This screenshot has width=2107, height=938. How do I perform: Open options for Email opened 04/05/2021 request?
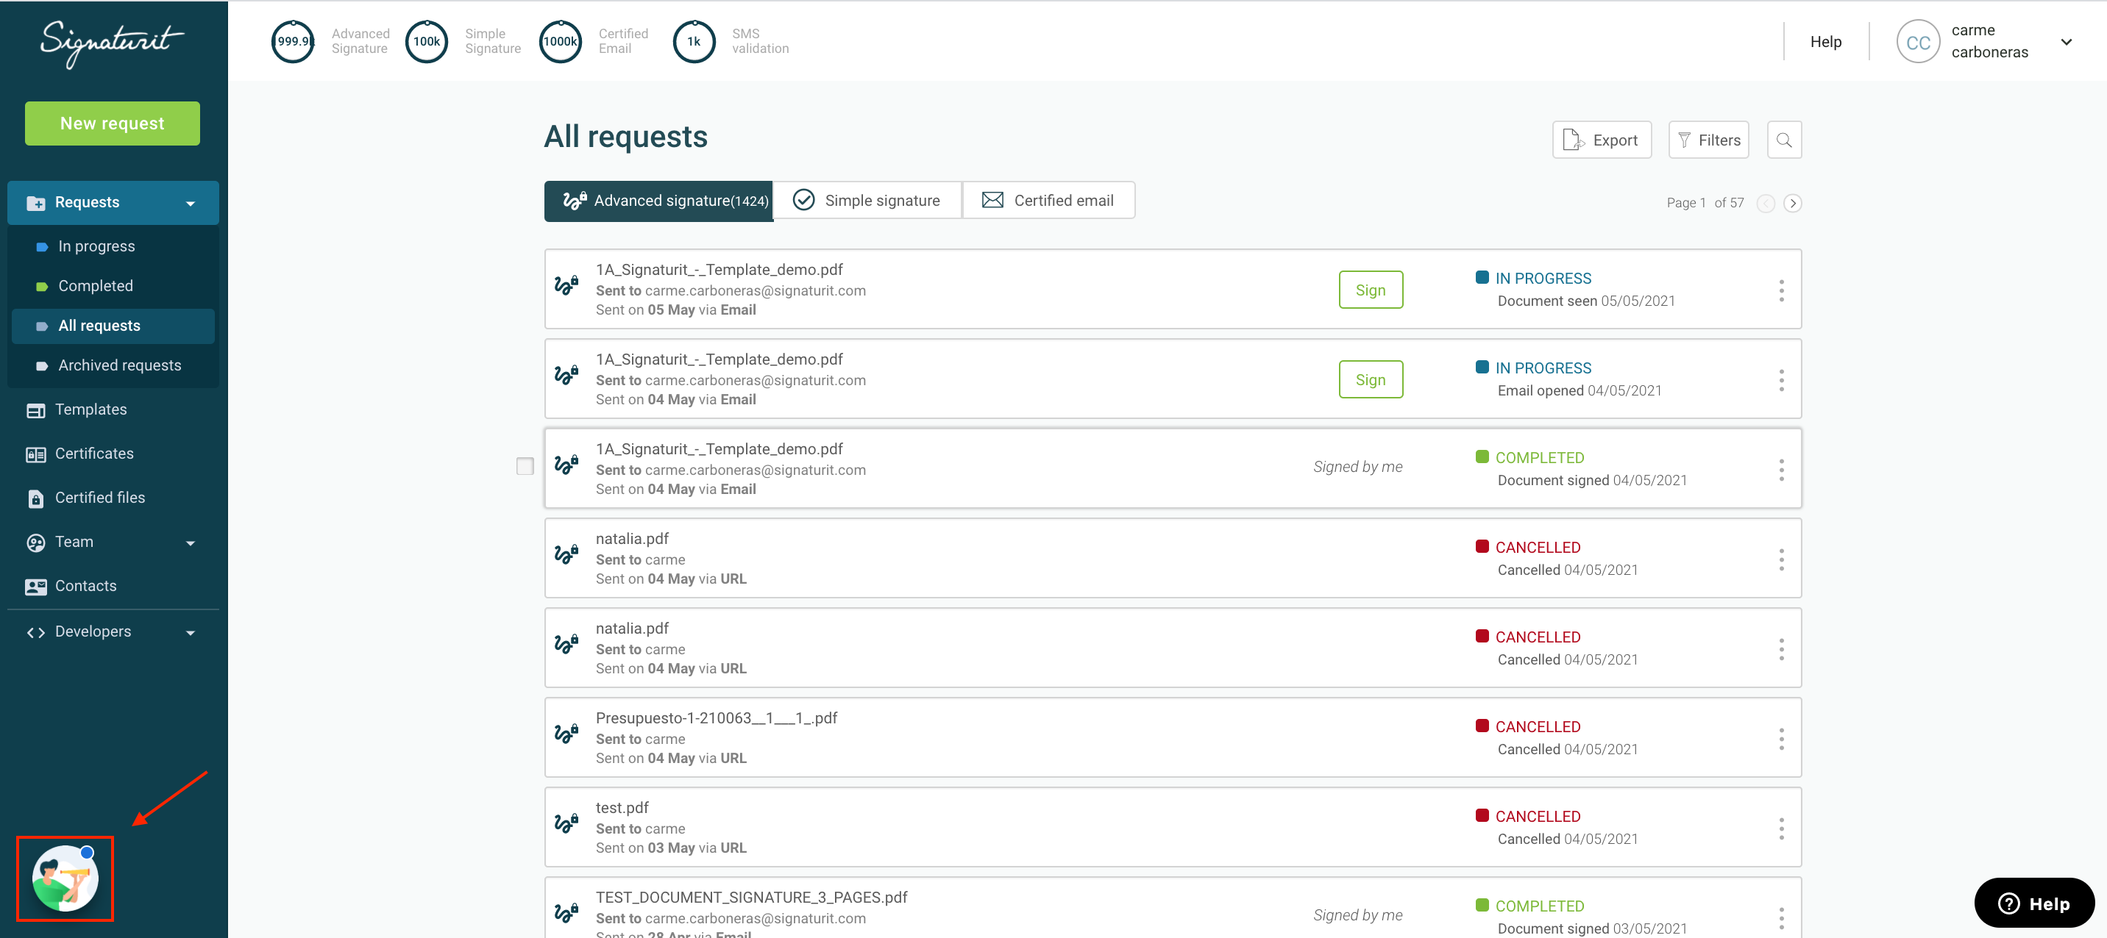pyautogui.click(x=1780, y=380)
